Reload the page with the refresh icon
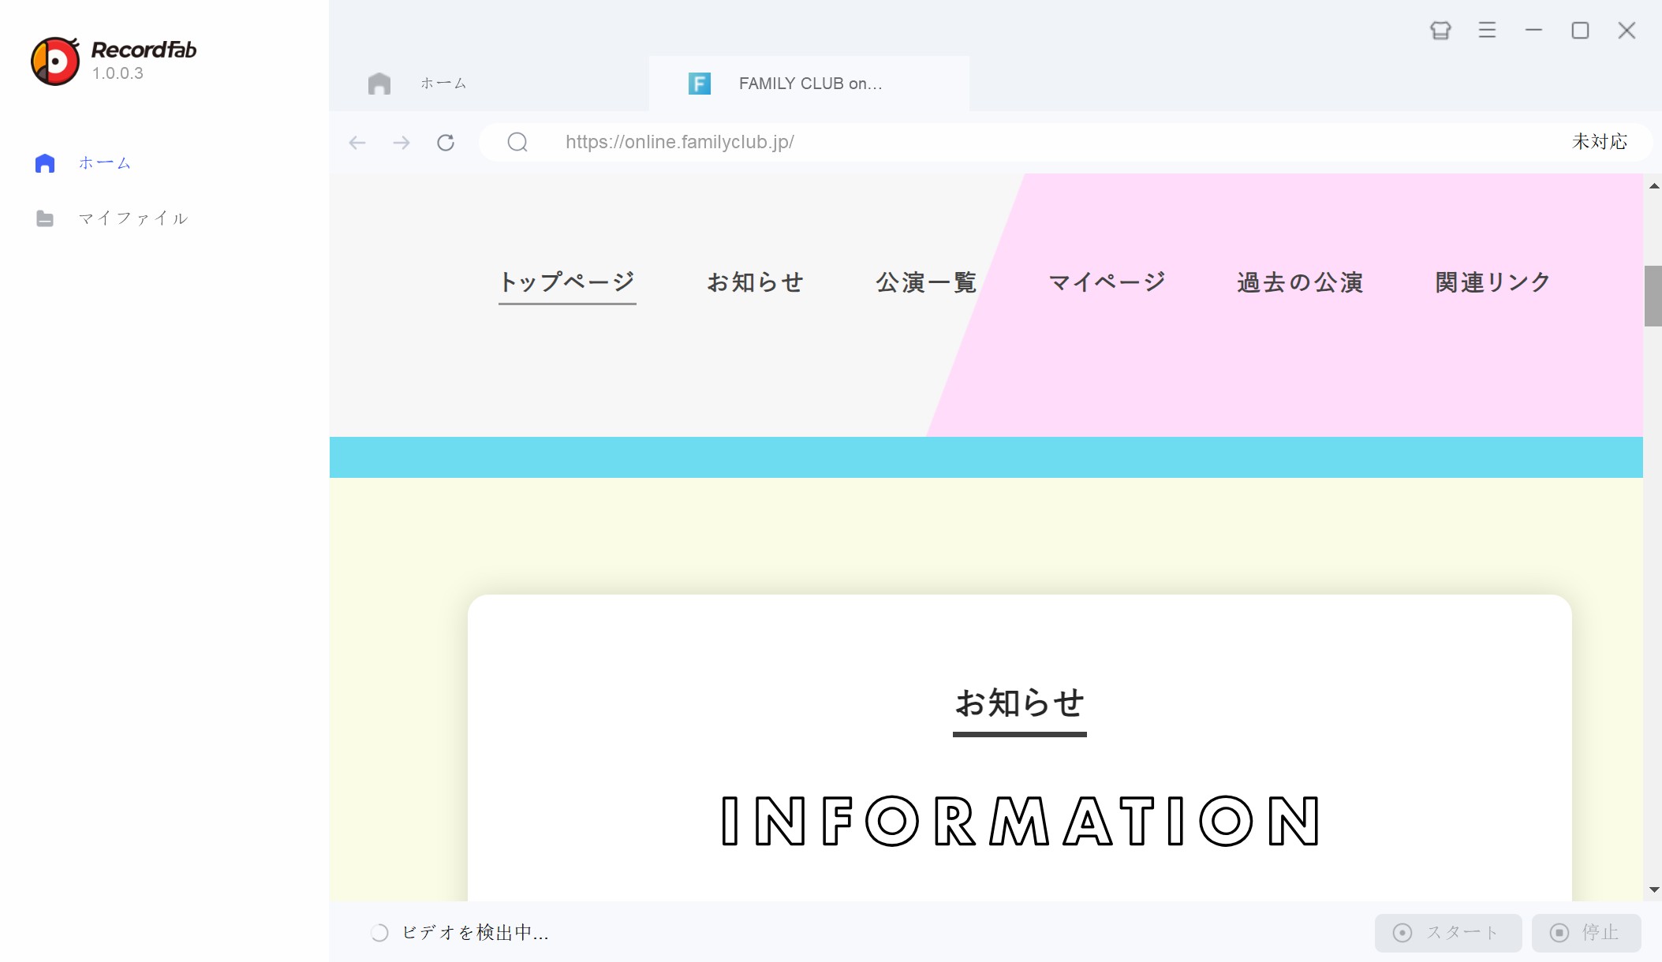Image resolution: width=1662 pixels, height=962 pixels. pos(446,143)
